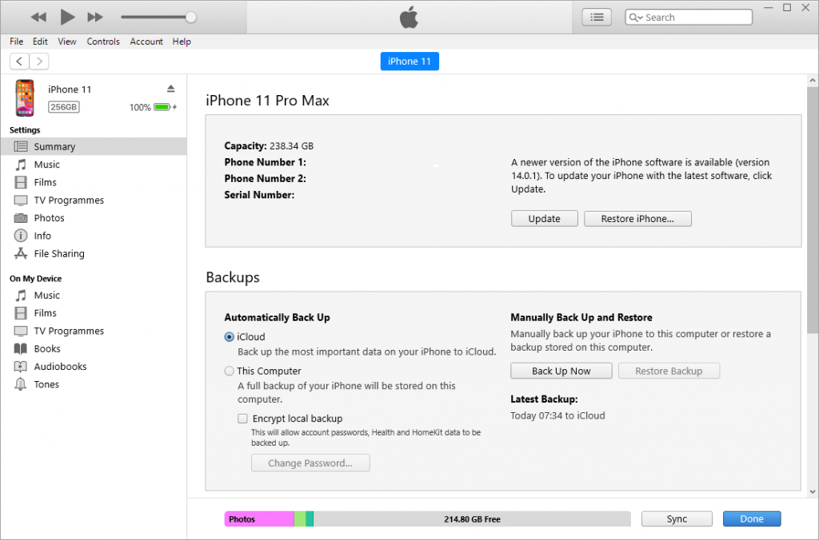Select Summary in Settings sidebar
Viewport: 819px width, 540px height.
(x=94, y=147)
